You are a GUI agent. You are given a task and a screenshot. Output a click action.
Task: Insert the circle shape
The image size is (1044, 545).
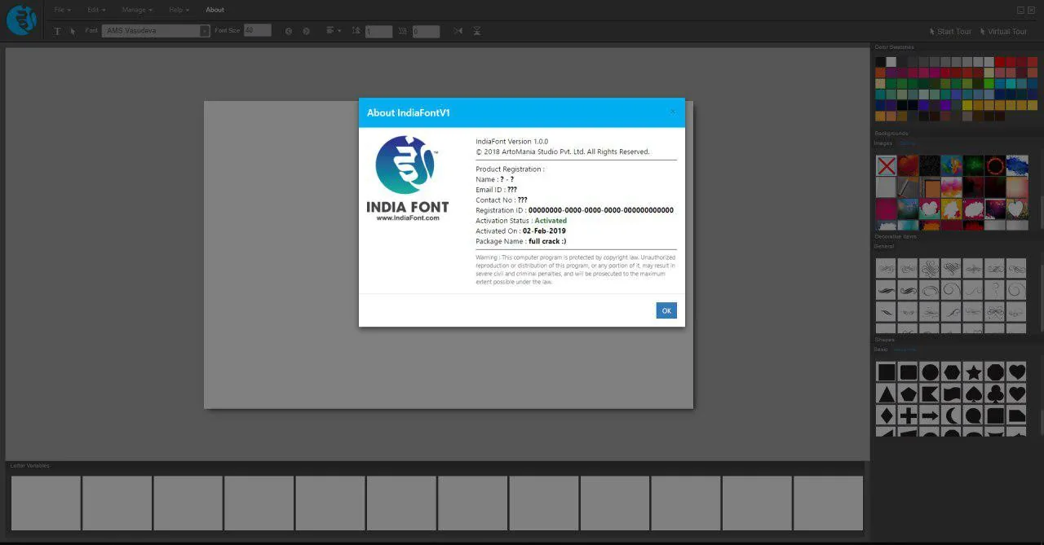click(x=930, y=372)
